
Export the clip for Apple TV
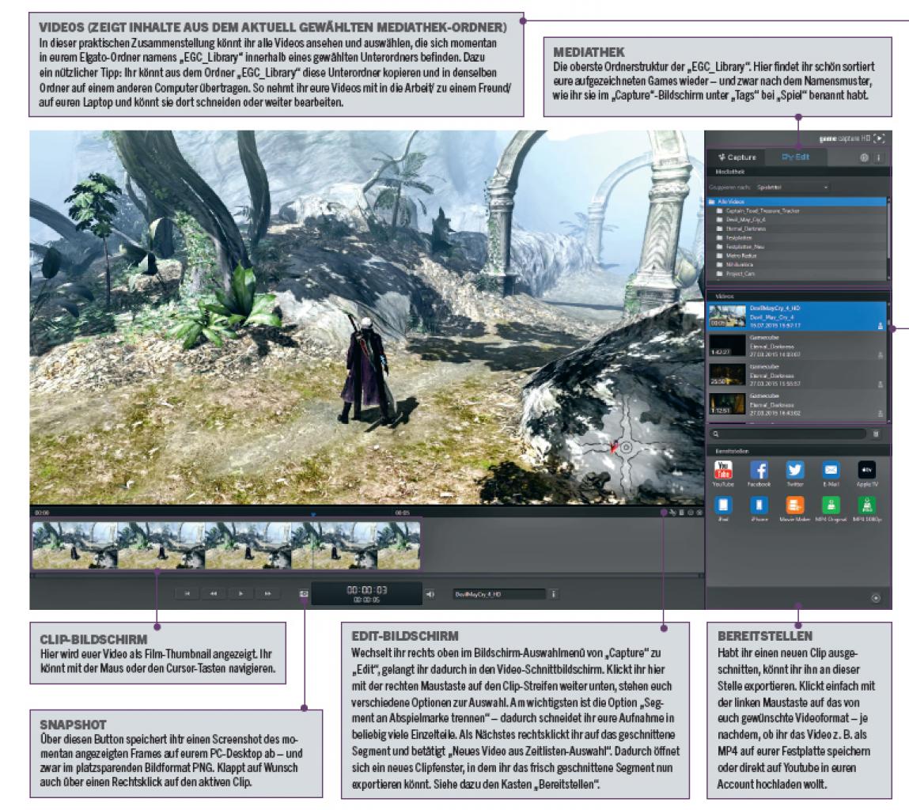click(x=867, y=470)
